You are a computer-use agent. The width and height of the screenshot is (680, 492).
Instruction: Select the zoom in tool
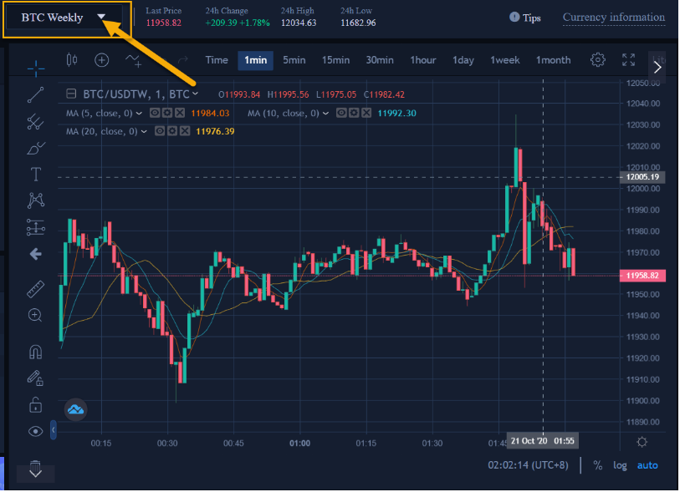pos(36,315)
